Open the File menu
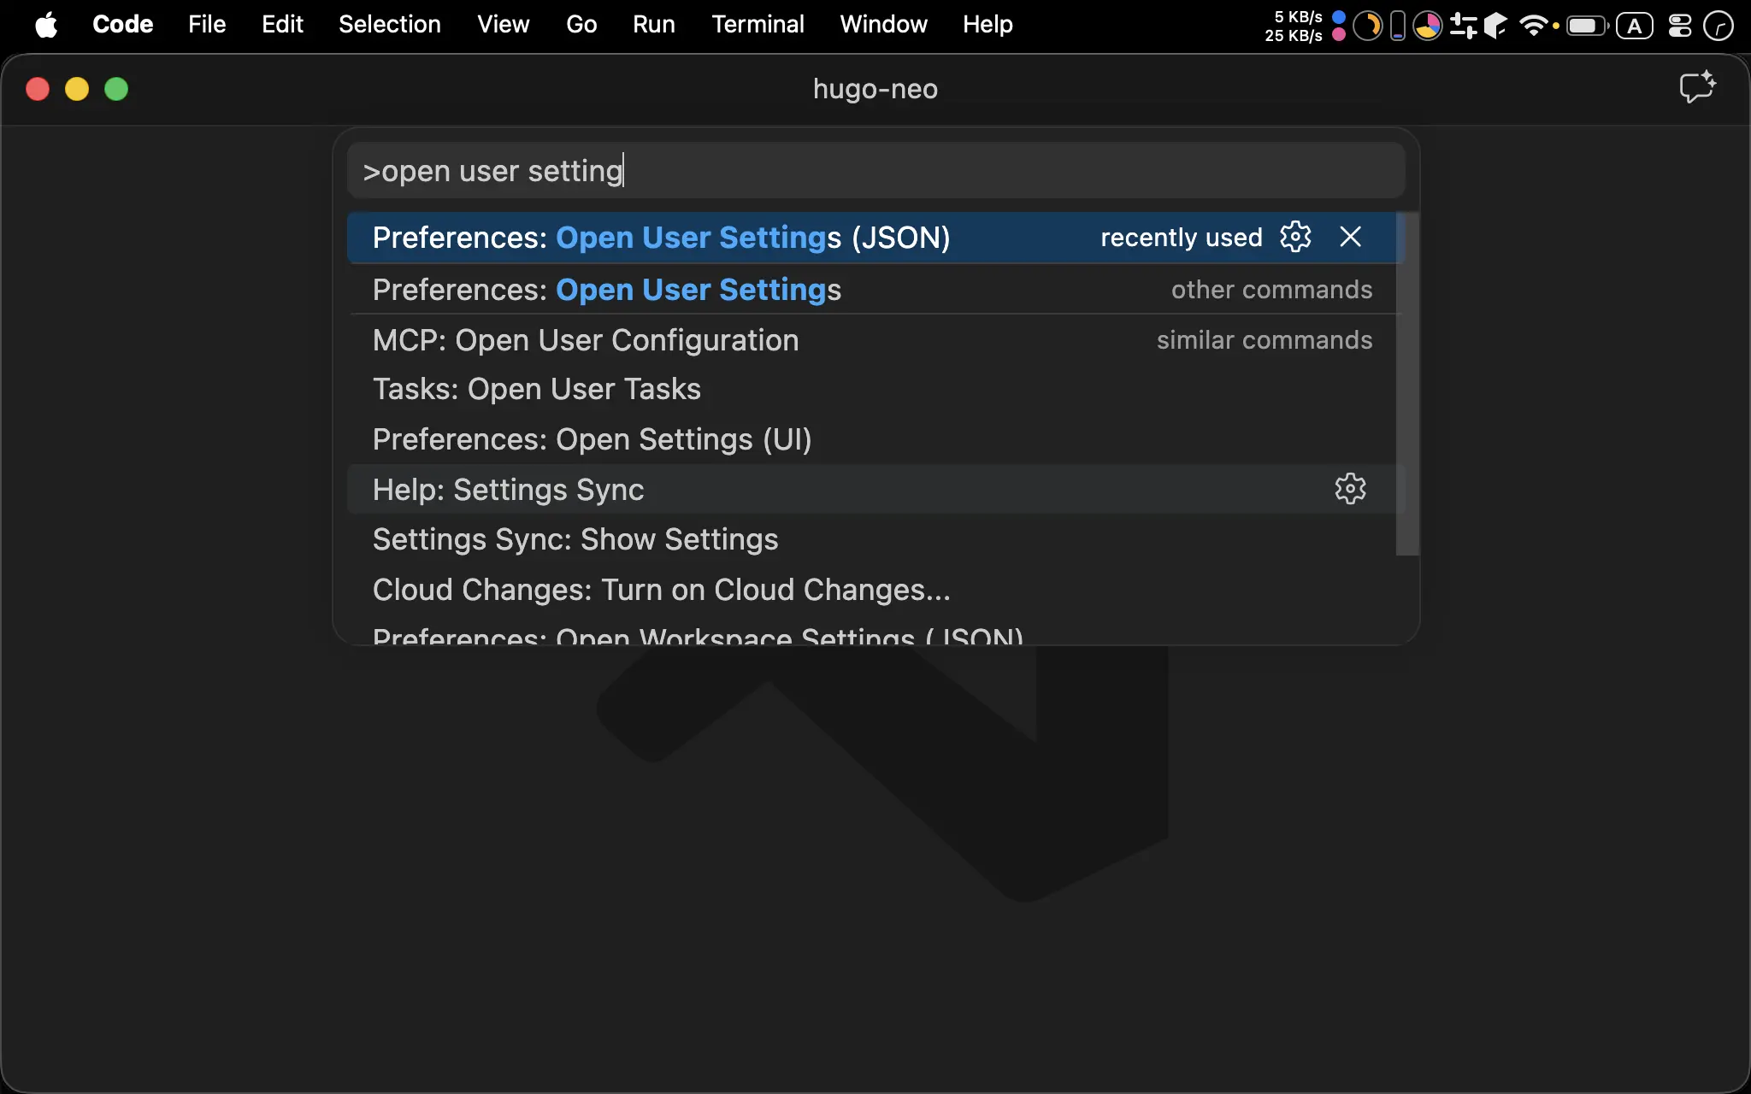The width and height of the screenshot is (1751, 1094). (x=207, y=24)
